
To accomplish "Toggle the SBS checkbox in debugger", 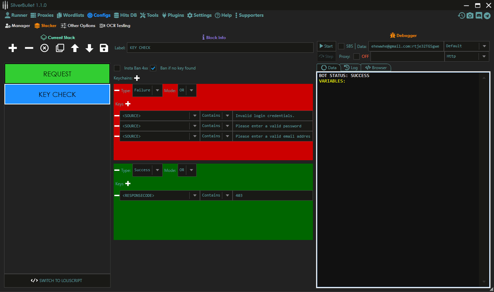I will tap(341, 46).
